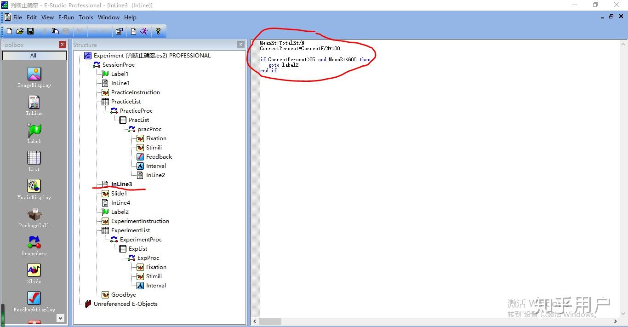Click the code editor scroll-right arrow
Screen dimensions: 628x327
[x=616, y=321]
